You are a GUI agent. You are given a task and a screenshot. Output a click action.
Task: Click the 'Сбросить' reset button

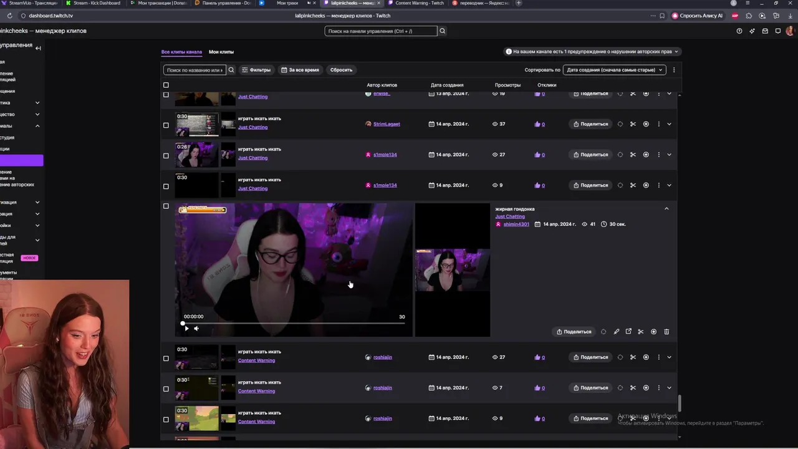tap(341, 70)
